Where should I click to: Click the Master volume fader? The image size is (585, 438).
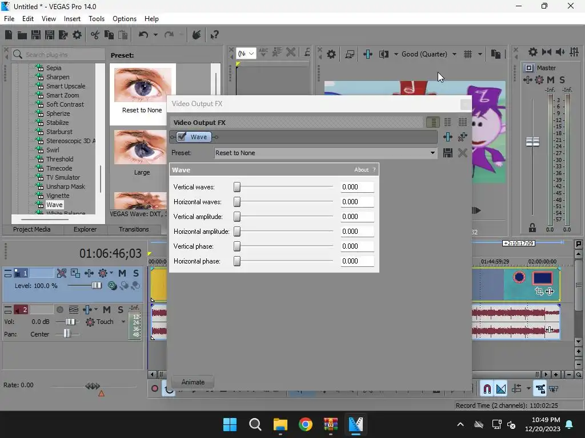pos(532,141)
